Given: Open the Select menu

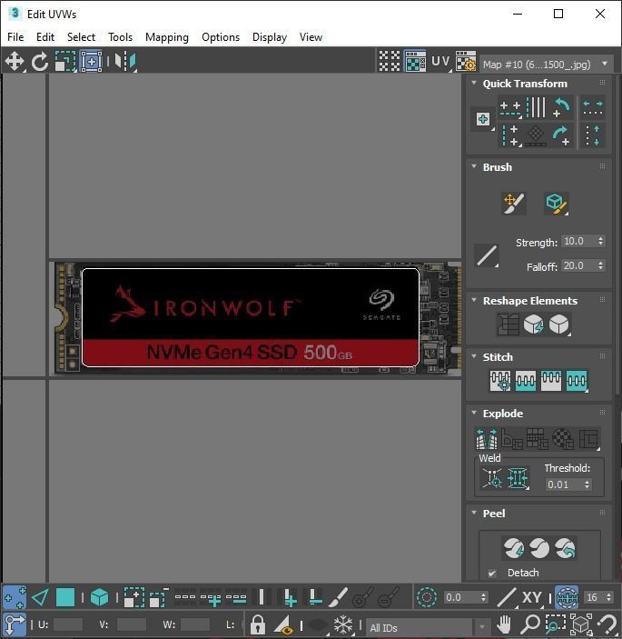Looking at the screenshot, I should 81,37.
